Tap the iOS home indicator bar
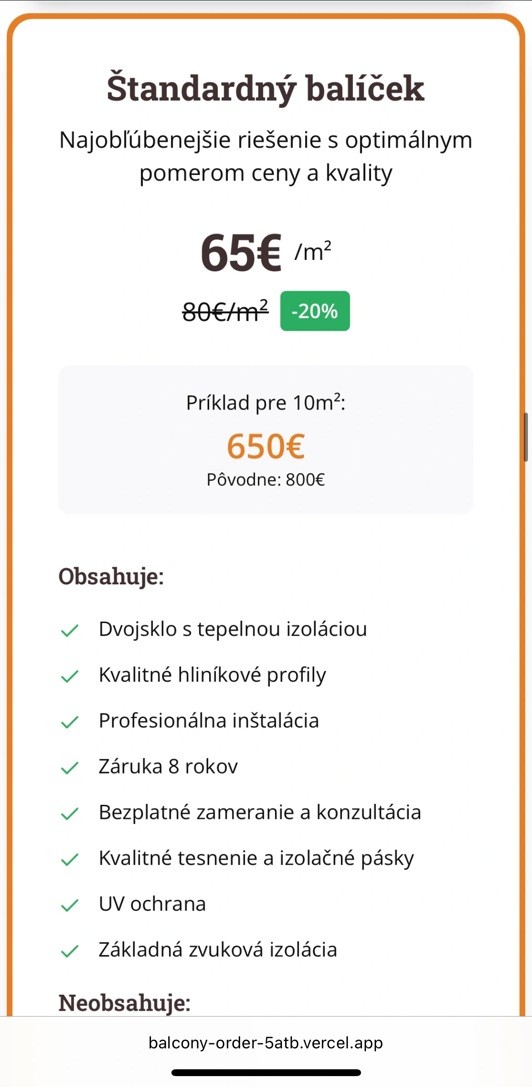Image resolution: width=532 pixels, height=1087 pixels. coord(266,1072)
